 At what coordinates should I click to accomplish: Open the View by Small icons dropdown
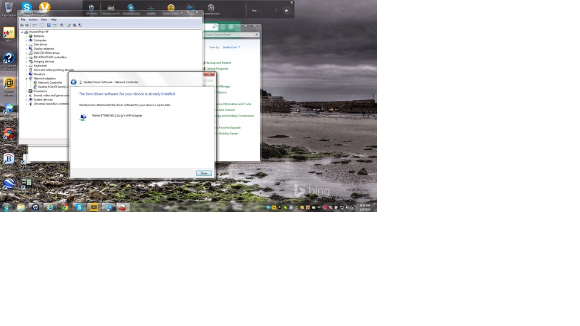pyautogui.click(x=231, y=47)
